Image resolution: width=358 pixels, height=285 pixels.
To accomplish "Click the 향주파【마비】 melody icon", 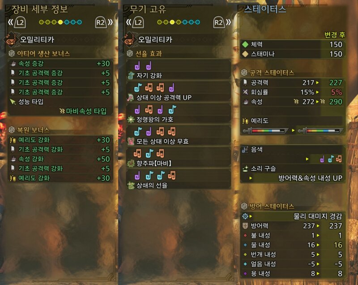I will [x=131, y=163].
